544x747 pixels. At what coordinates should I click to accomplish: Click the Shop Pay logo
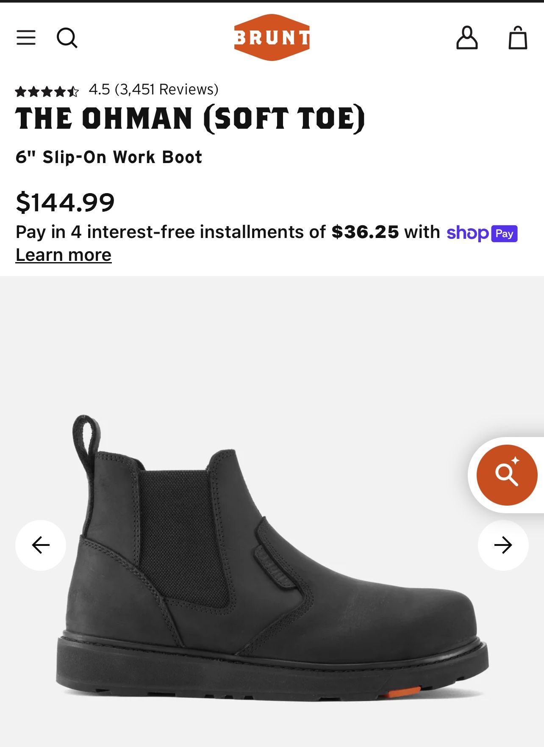[x=482, y=233]
